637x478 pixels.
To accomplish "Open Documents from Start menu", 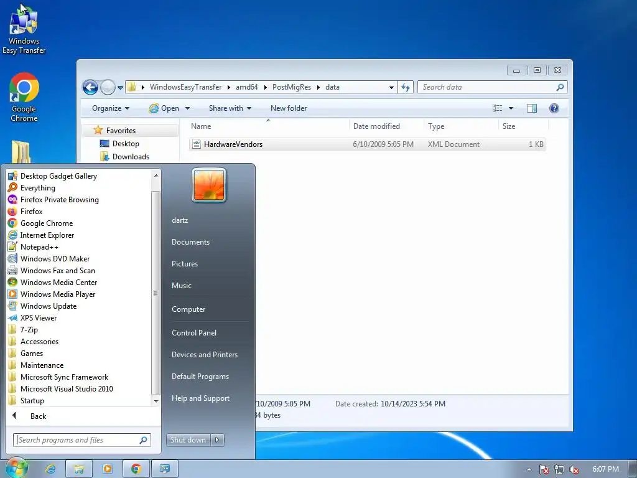I will (x=190, y=242).
